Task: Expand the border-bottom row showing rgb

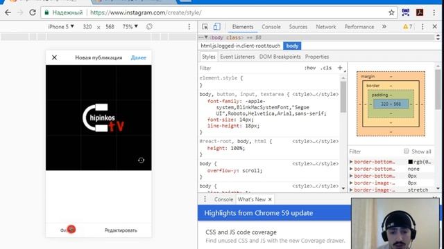Action: pyautogui.click(x=351, y=162)
